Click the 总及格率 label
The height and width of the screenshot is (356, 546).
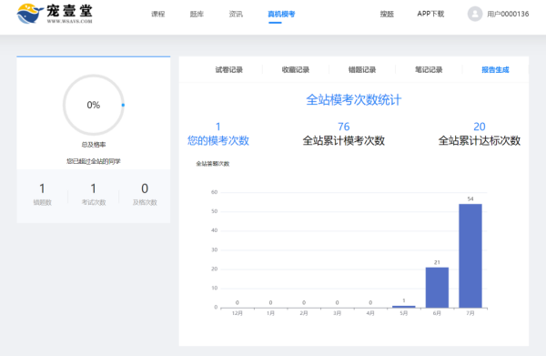(x=94, y=145)
